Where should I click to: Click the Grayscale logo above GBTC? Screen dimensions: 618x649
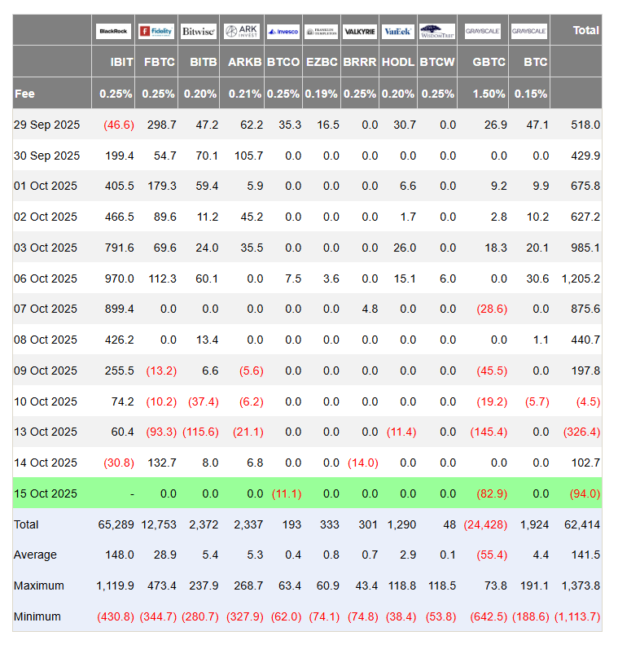[483, 31]
